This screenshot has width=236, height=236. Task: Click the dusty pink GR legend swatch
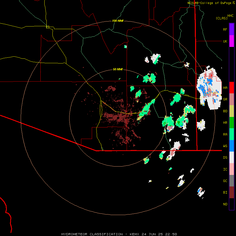tap(232, 99)
